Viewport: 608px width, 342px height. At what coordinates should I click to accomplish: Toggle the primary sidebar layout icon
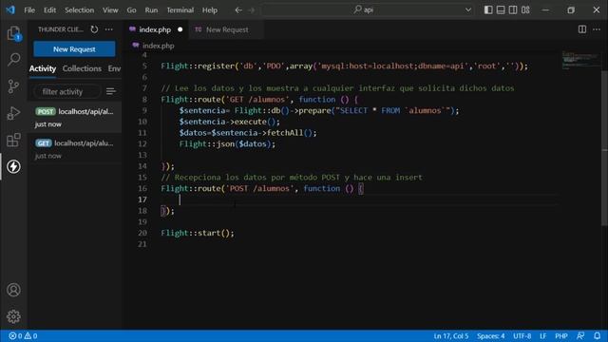tap(488, 10)
